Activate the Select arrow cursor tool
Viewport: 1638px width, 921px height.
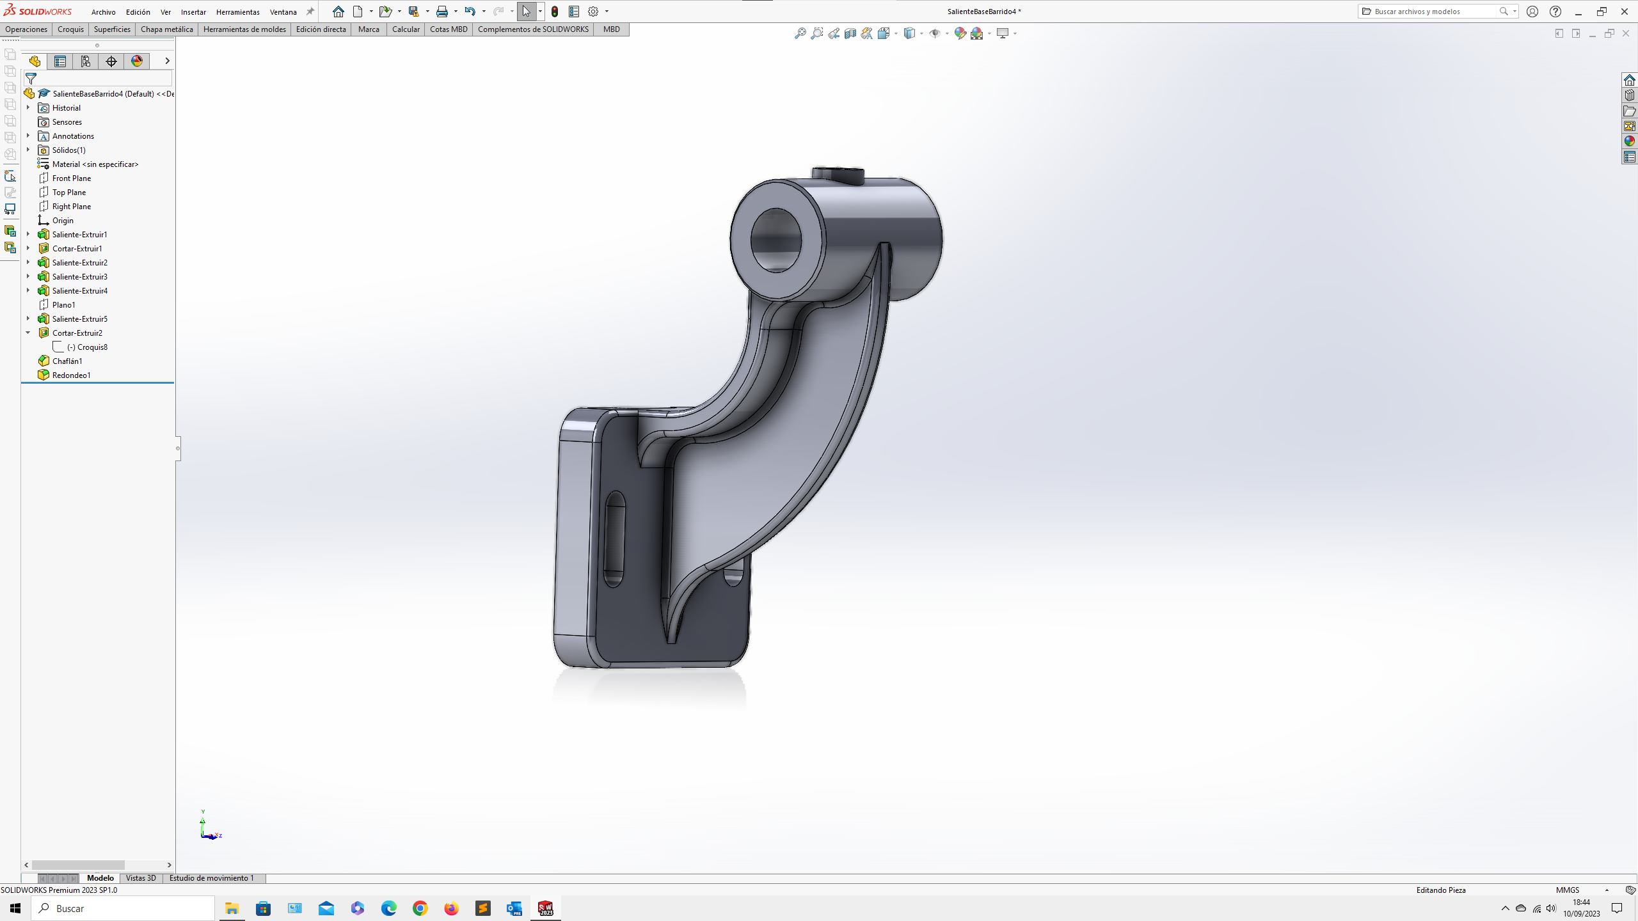click(x=526, y=12)
